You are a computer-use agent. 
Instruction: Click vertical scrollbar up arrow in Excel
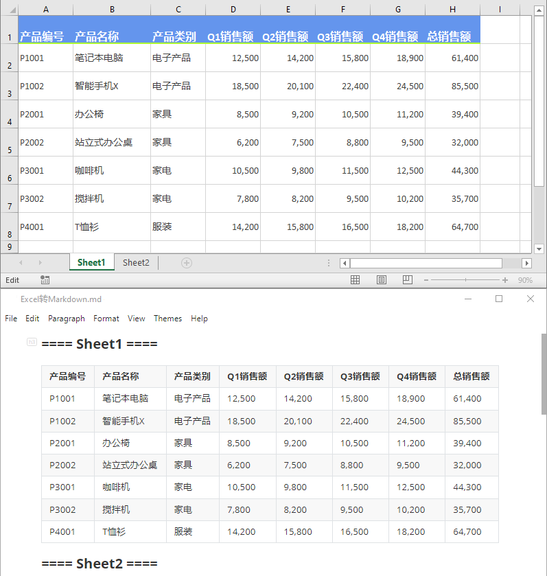[x=539, y=10]
